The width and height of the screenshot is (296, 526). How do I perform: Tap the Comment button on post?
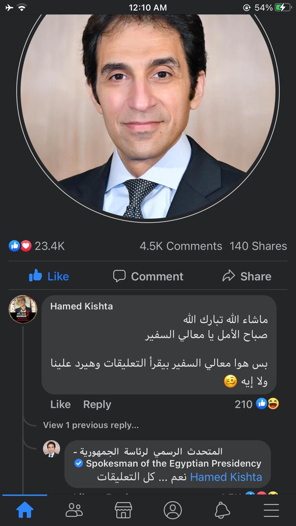[148, 276]
